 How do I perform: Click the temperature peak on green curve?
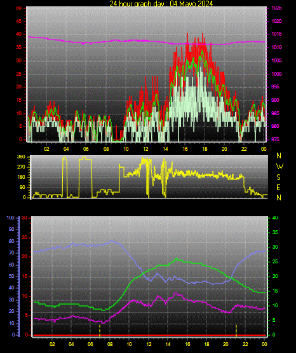pos(177,259)
